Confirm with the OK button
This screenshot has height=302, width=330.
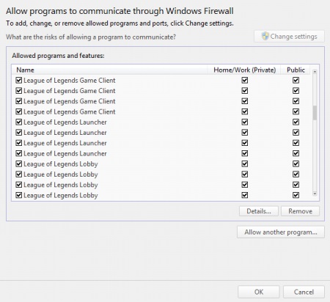point(259,292)
